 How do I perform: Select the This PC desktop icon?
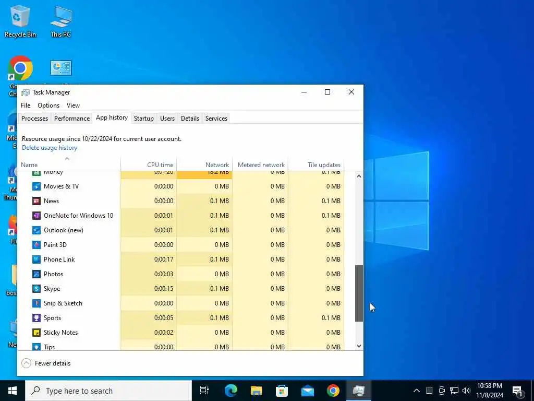click(61, 21)
